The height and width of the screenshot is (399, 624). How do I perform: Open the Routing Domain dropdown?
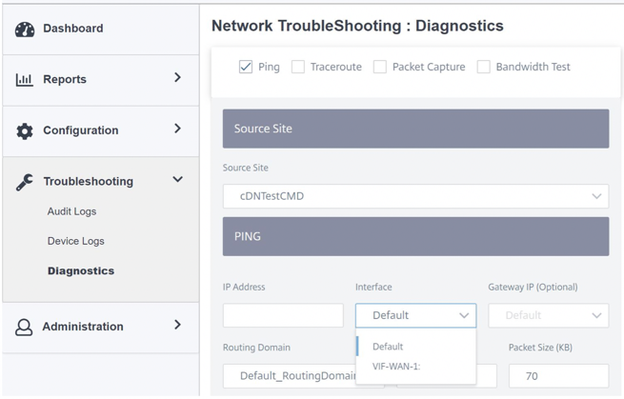pyautogui.click(x=290, y=376)
